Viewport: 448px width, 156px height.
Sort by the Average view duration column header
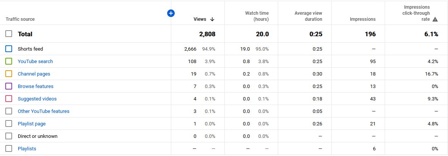(308, 16)
